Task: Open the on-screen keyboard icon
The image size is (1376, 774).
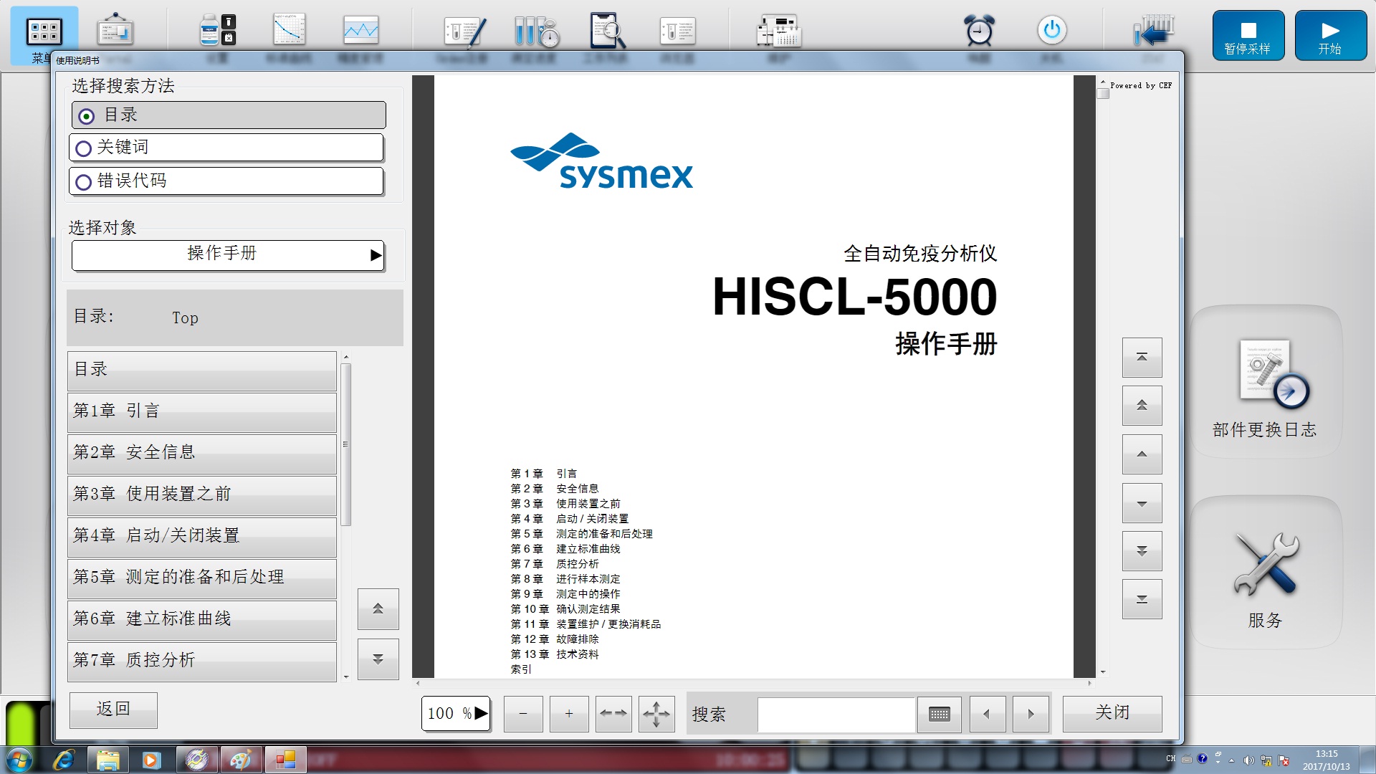Action: pos(939,714)
